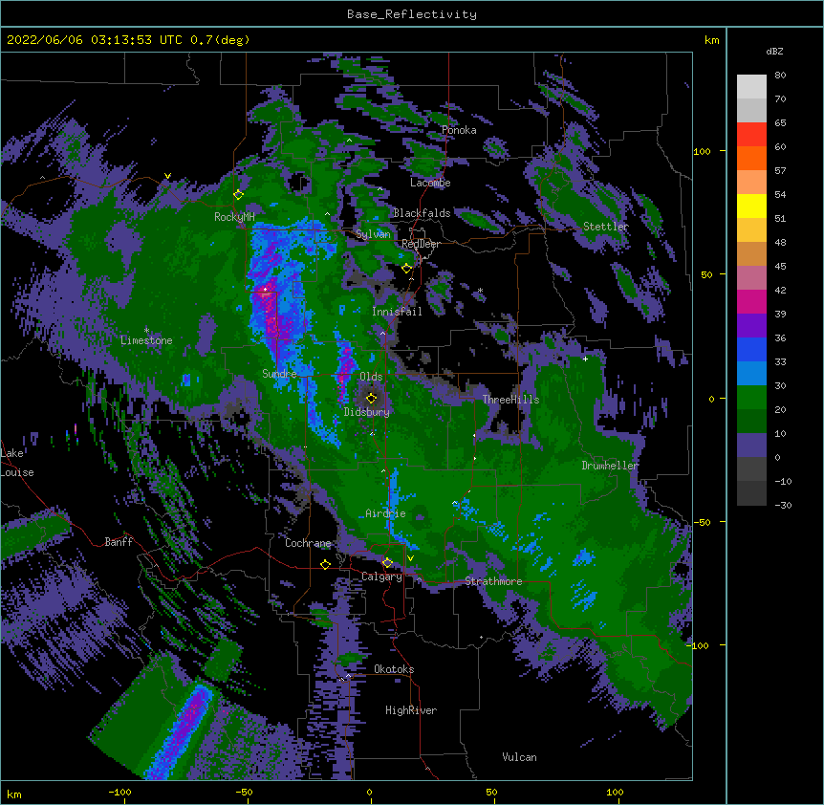The image size is (824, 805).
Task: Select the -30 value in the dBZ legend
Action: click(783, 505)
